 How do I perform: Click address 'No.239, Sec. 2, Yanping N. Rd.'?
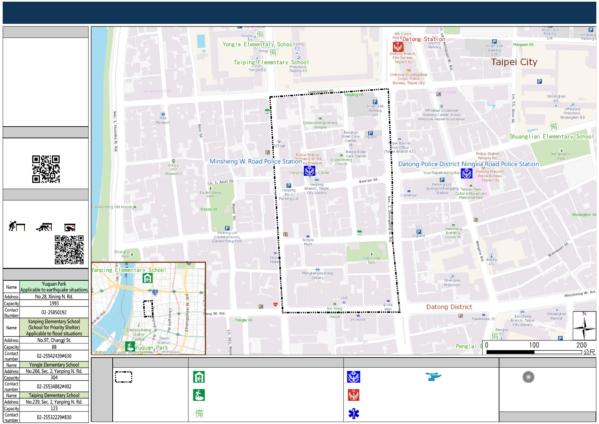(54, 402)
